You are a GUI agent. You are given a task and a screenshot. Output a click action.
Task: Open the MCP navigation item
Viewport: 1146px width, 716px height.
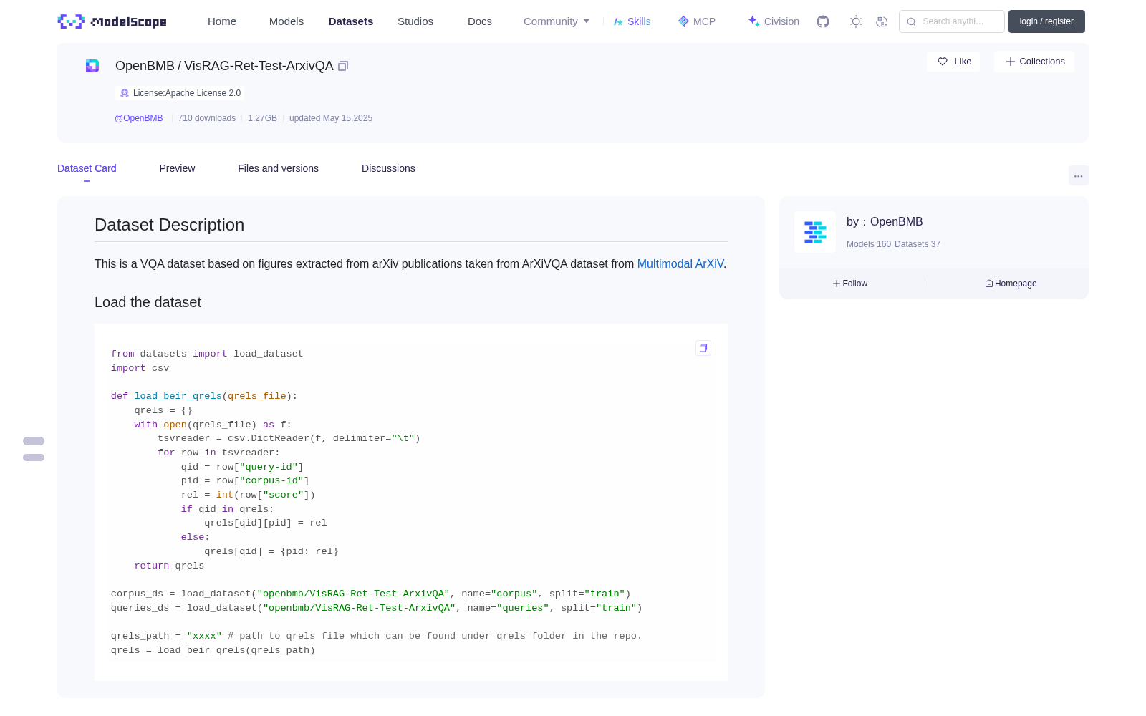click(696, 21)
